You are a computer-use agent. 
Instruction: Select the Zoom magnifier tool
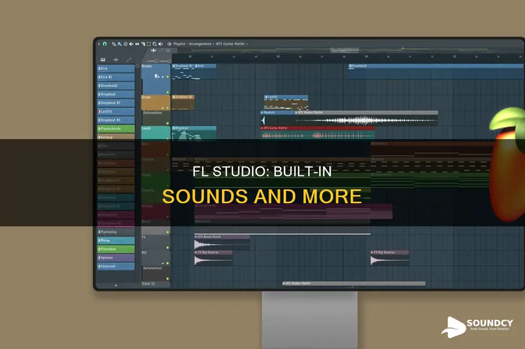point(155,44)
